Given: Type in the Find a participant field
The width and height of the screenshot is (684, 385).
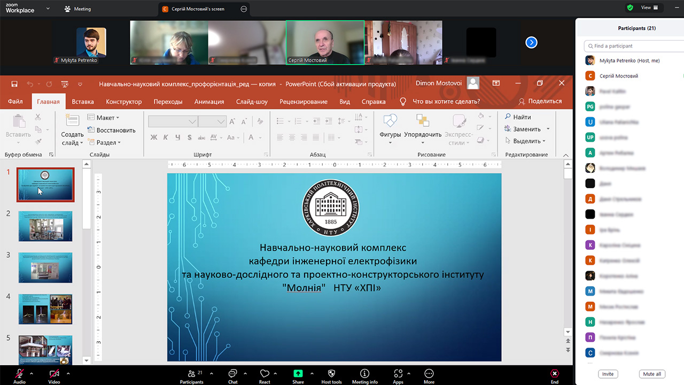Looking at the screenshot, I should (x=633, y=46).
